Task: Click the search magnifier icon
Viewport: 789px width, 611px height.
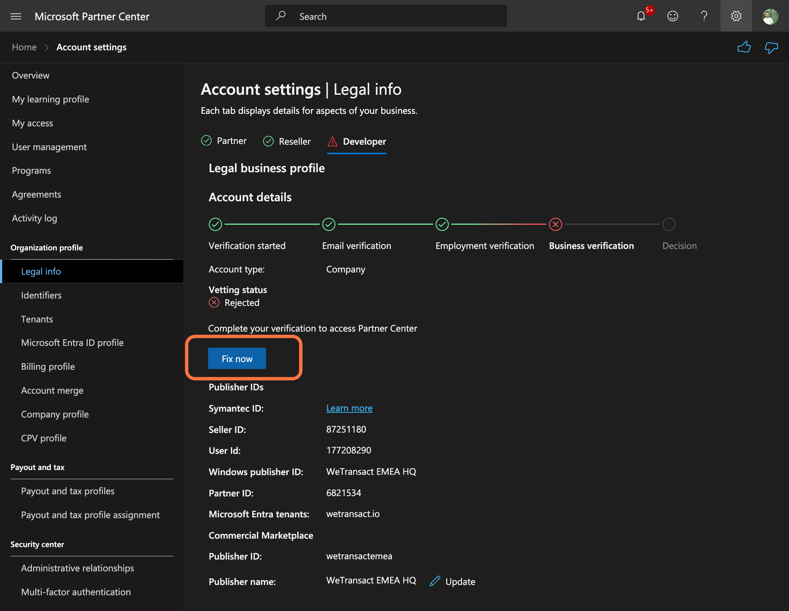Action: [281, 16]
